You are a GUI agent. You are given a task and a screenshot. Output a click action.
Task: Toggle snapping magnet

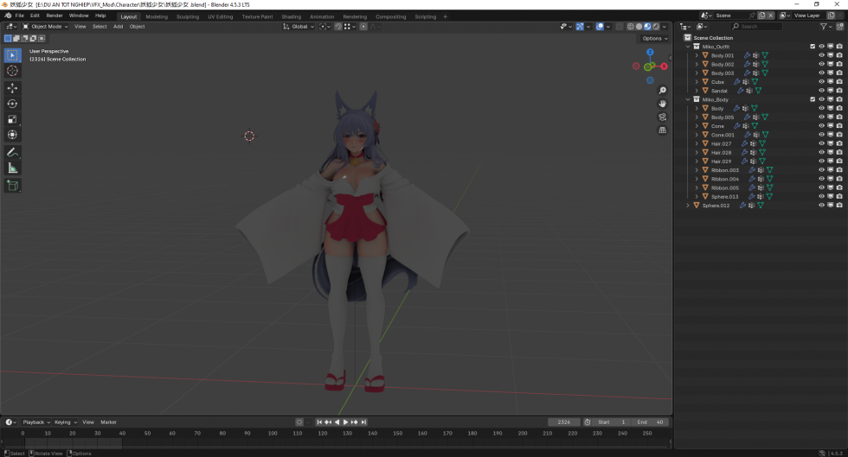337,27
